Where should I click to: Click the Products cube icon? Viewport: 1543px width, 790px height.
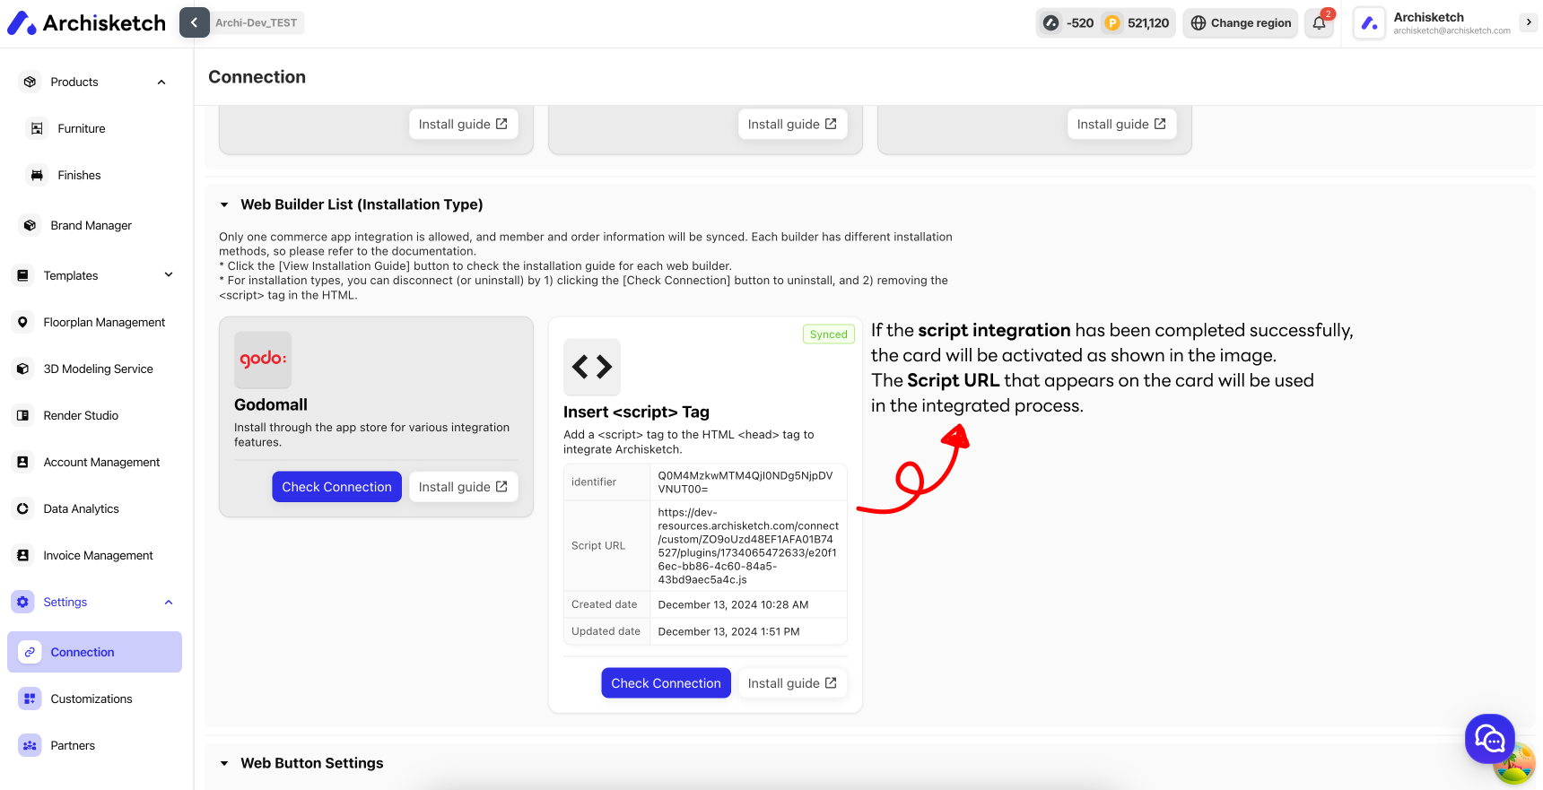point(31,82)
